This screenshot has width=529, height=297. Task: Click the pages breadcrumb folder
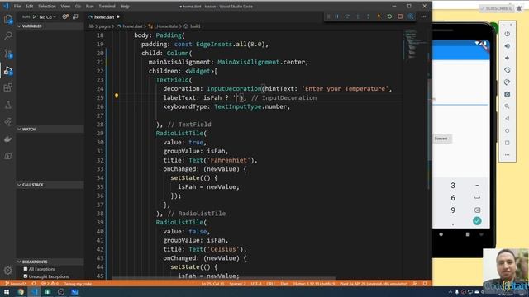[x=104, y=26]
